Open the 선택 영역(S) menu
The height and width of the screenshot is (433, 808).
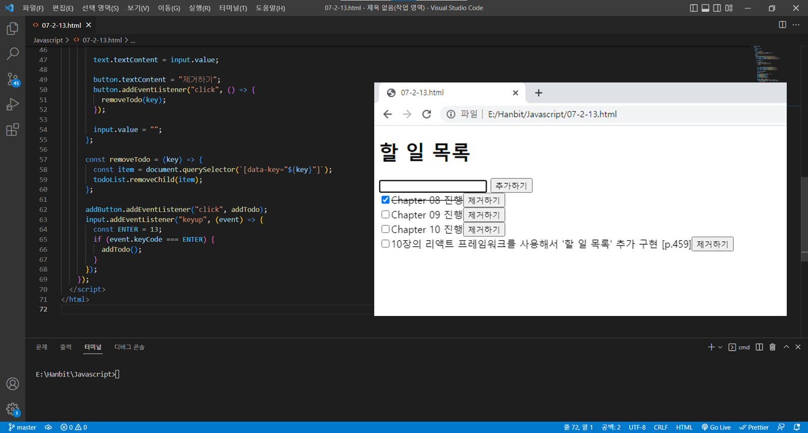coord(100,8)
